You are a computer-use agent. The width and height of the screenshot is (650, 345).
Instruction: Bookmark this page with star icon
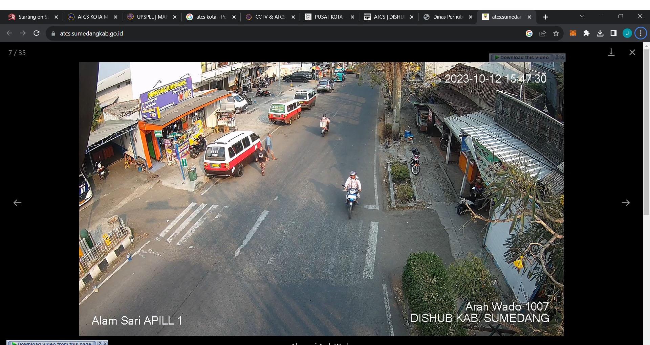[556, 33]
